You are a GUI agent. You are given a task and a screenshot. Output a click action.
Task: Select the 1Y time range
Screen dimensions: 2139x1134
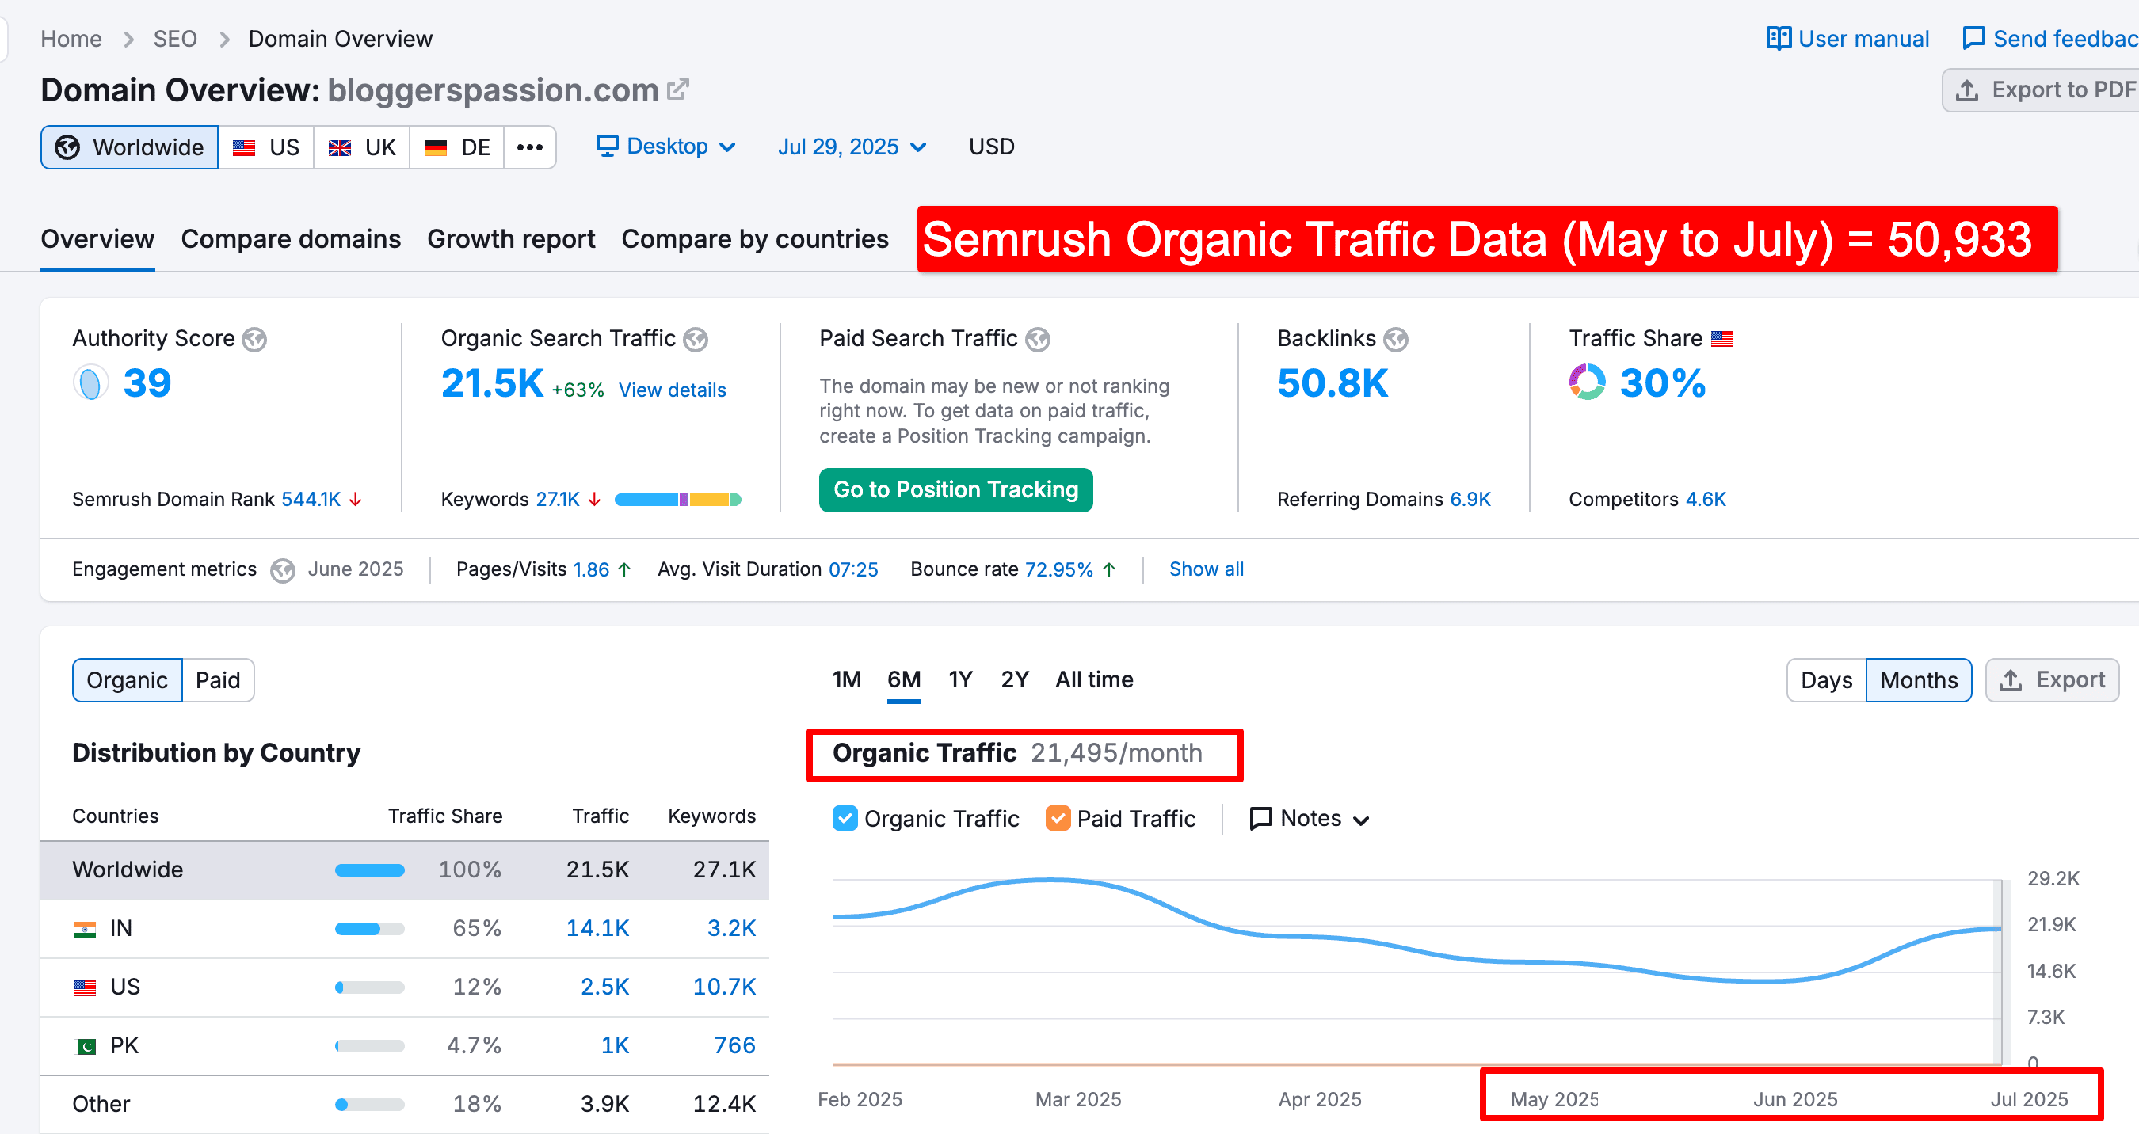tap(960, 680)
